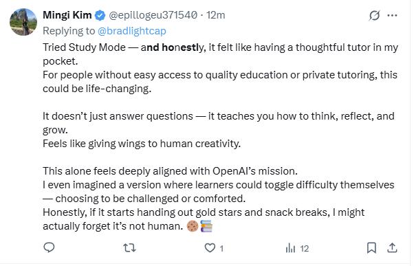Click the like count number 1
Image resolution: width=414 pixels, height=266 pixels.
221,248
